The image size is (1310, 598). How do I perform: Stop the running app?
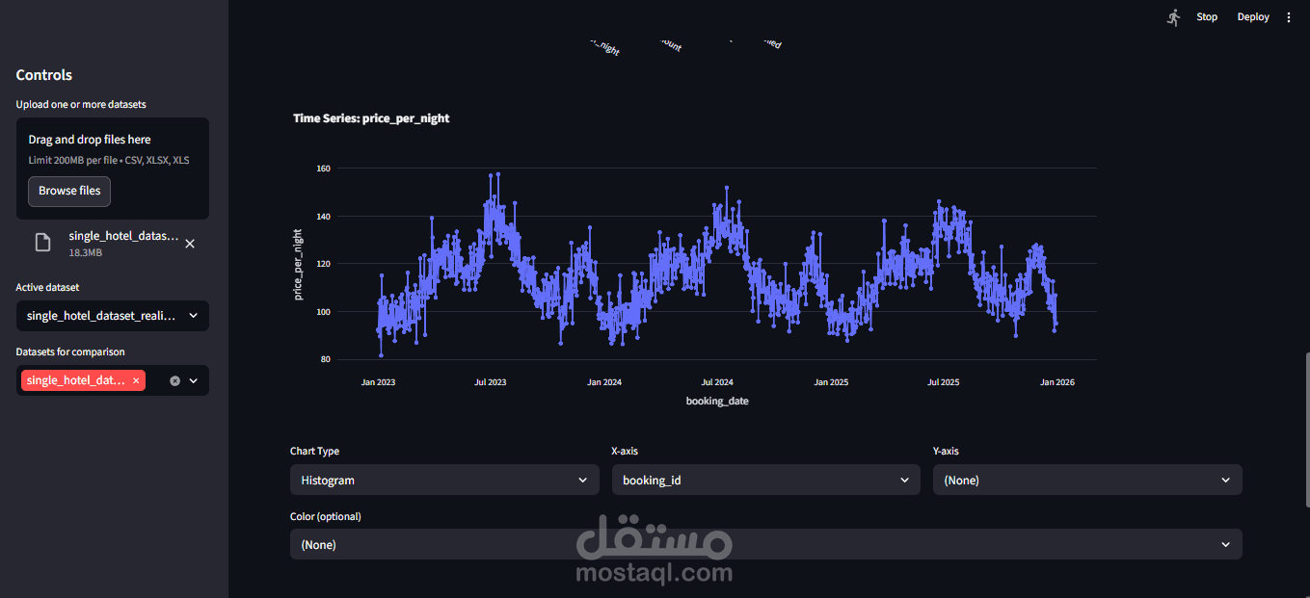pos(1207,17)
